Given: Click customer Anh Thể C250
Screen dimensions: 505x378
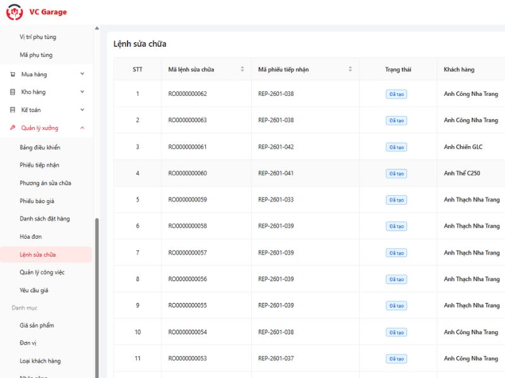Looking at the screenshot, I should [463, 173].
